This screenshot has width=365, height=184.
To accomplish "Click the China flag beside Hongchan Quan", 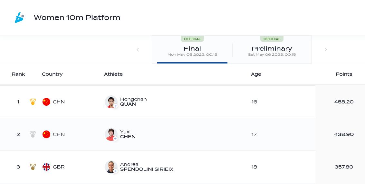I will 46,102.
